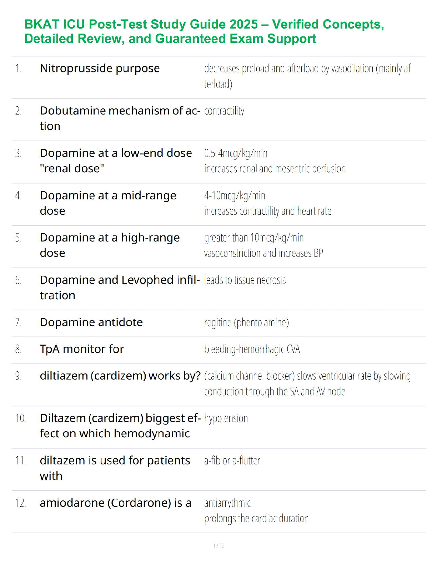Select "amiodarone (Cordarone) is a" term
The image size is (437, 565).
pyautogui.click(x=115, y=503)
